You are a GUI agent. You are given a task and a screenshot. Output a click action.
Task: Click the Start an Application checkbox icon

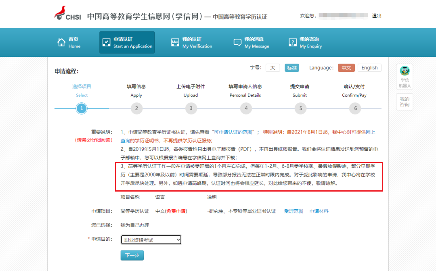pos(107,42)
